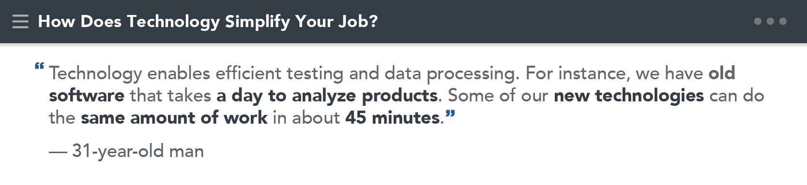Click the blue opening quotation mark
This screenshot has height=185, width=807.
[x=40, y=66]
